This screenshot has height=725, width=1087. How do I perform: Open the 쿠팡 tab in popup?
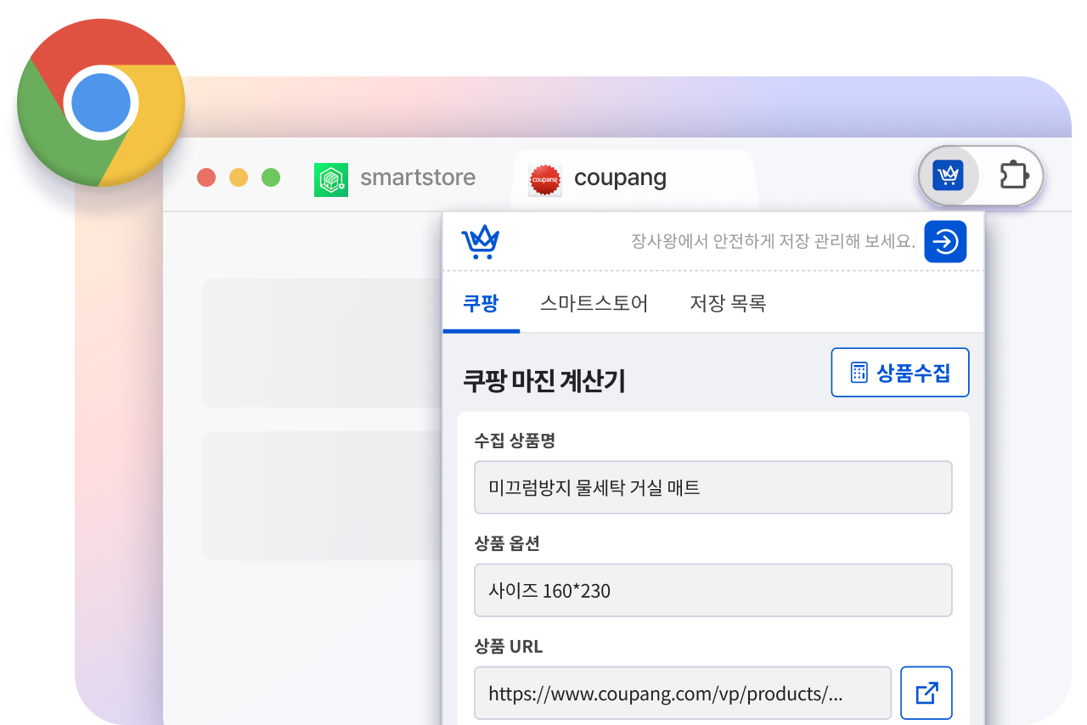(x=481, y=303)
